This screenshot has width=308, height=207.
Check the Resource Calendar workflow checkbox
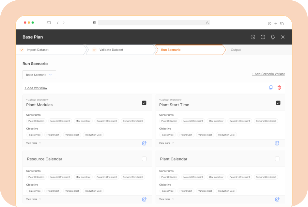pyautogui.click(x=144, y=159)
